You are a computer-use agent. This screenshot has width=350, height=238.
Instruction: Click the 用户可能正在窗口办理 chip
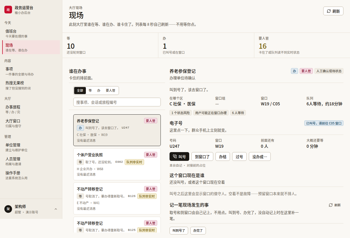(211, 113)
